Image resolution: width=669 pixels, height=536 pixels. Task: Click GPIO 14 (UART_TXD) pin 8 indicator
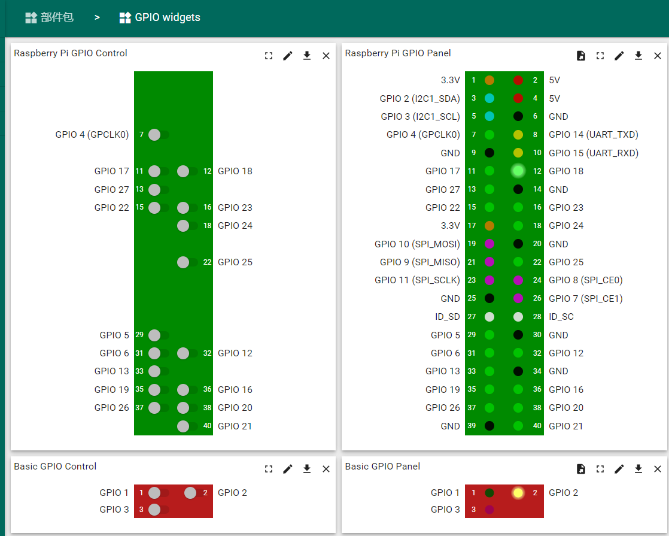coord(518,135)
